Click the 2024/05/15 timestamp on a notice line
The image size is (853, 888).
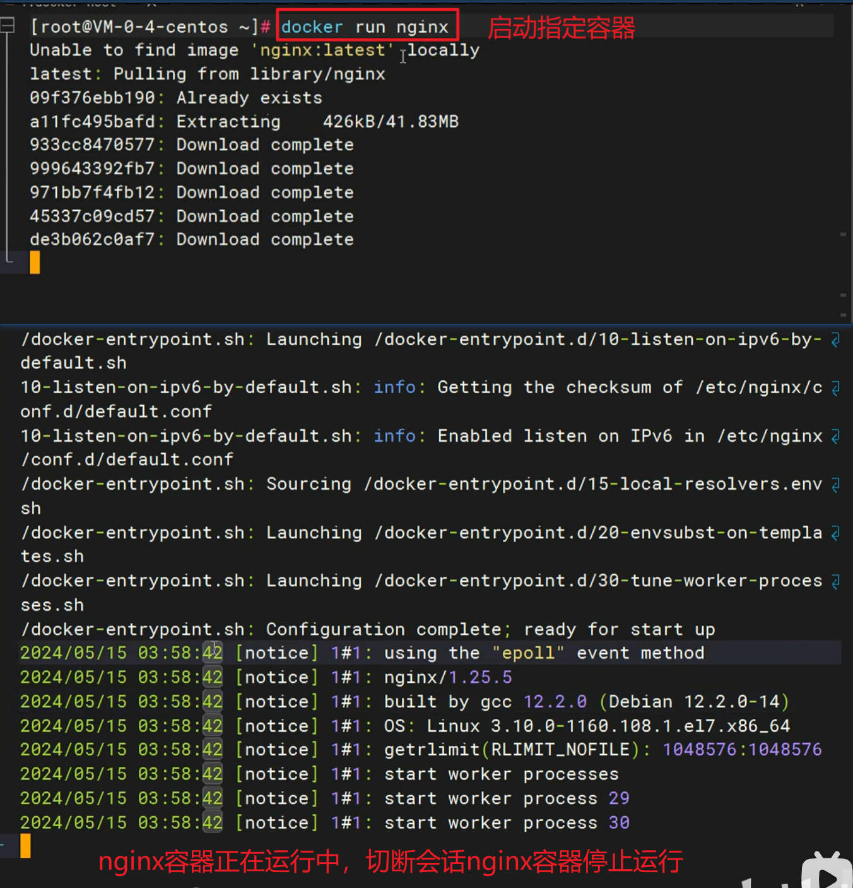pyautogui.click(x=73, y=726)
